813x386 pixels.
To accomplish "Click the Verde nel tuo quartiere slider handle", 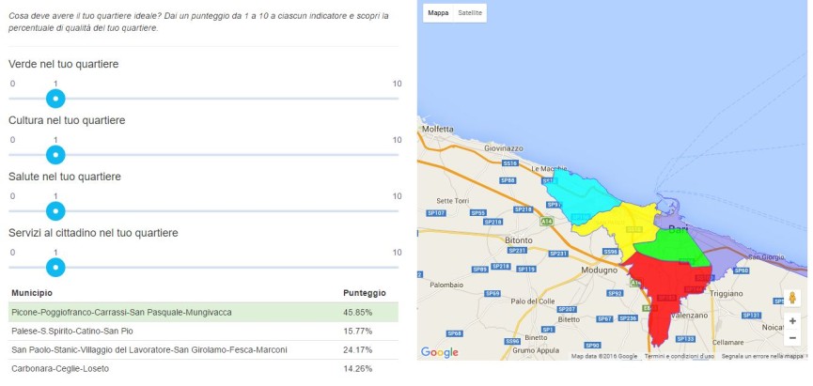I will tap(55, 99).
